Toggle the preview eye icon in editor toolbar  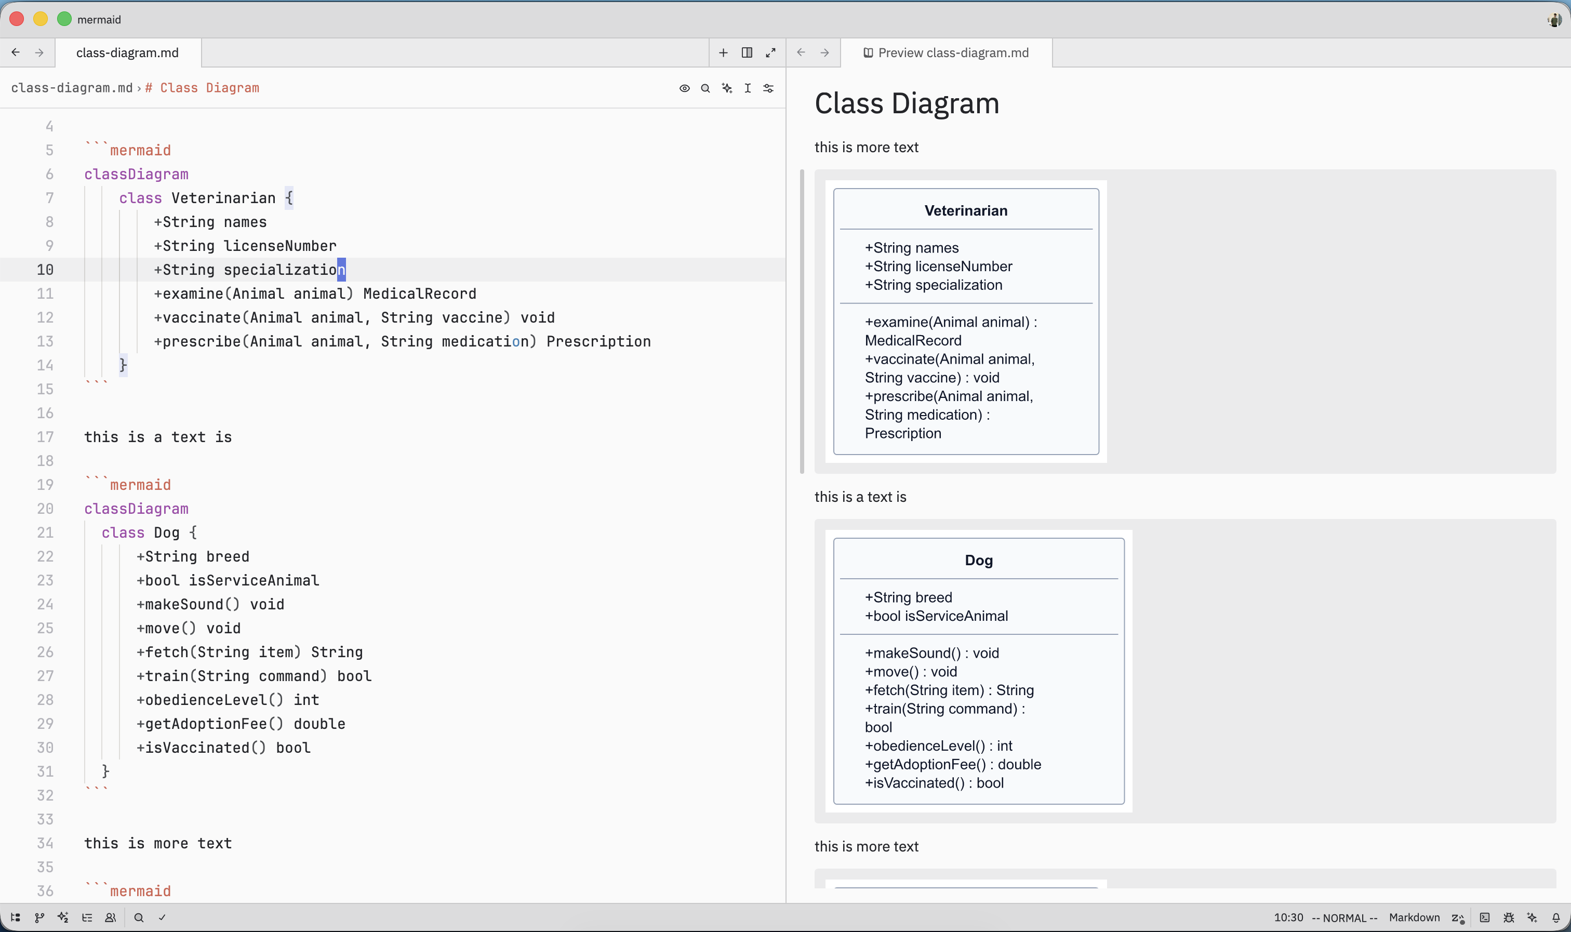pyautogui.click(x=683, y=88)
